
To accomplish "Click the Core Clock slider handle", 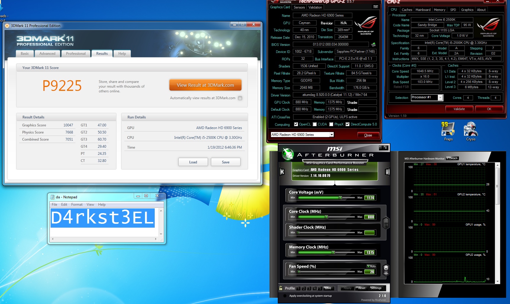I will coord(327,217).
